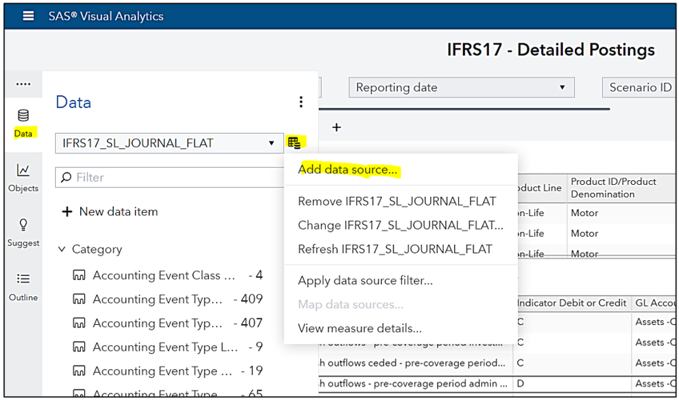Open the Scenario ID dropdown
The width and height of the screenshot is (679, 401).
[639, 88]
